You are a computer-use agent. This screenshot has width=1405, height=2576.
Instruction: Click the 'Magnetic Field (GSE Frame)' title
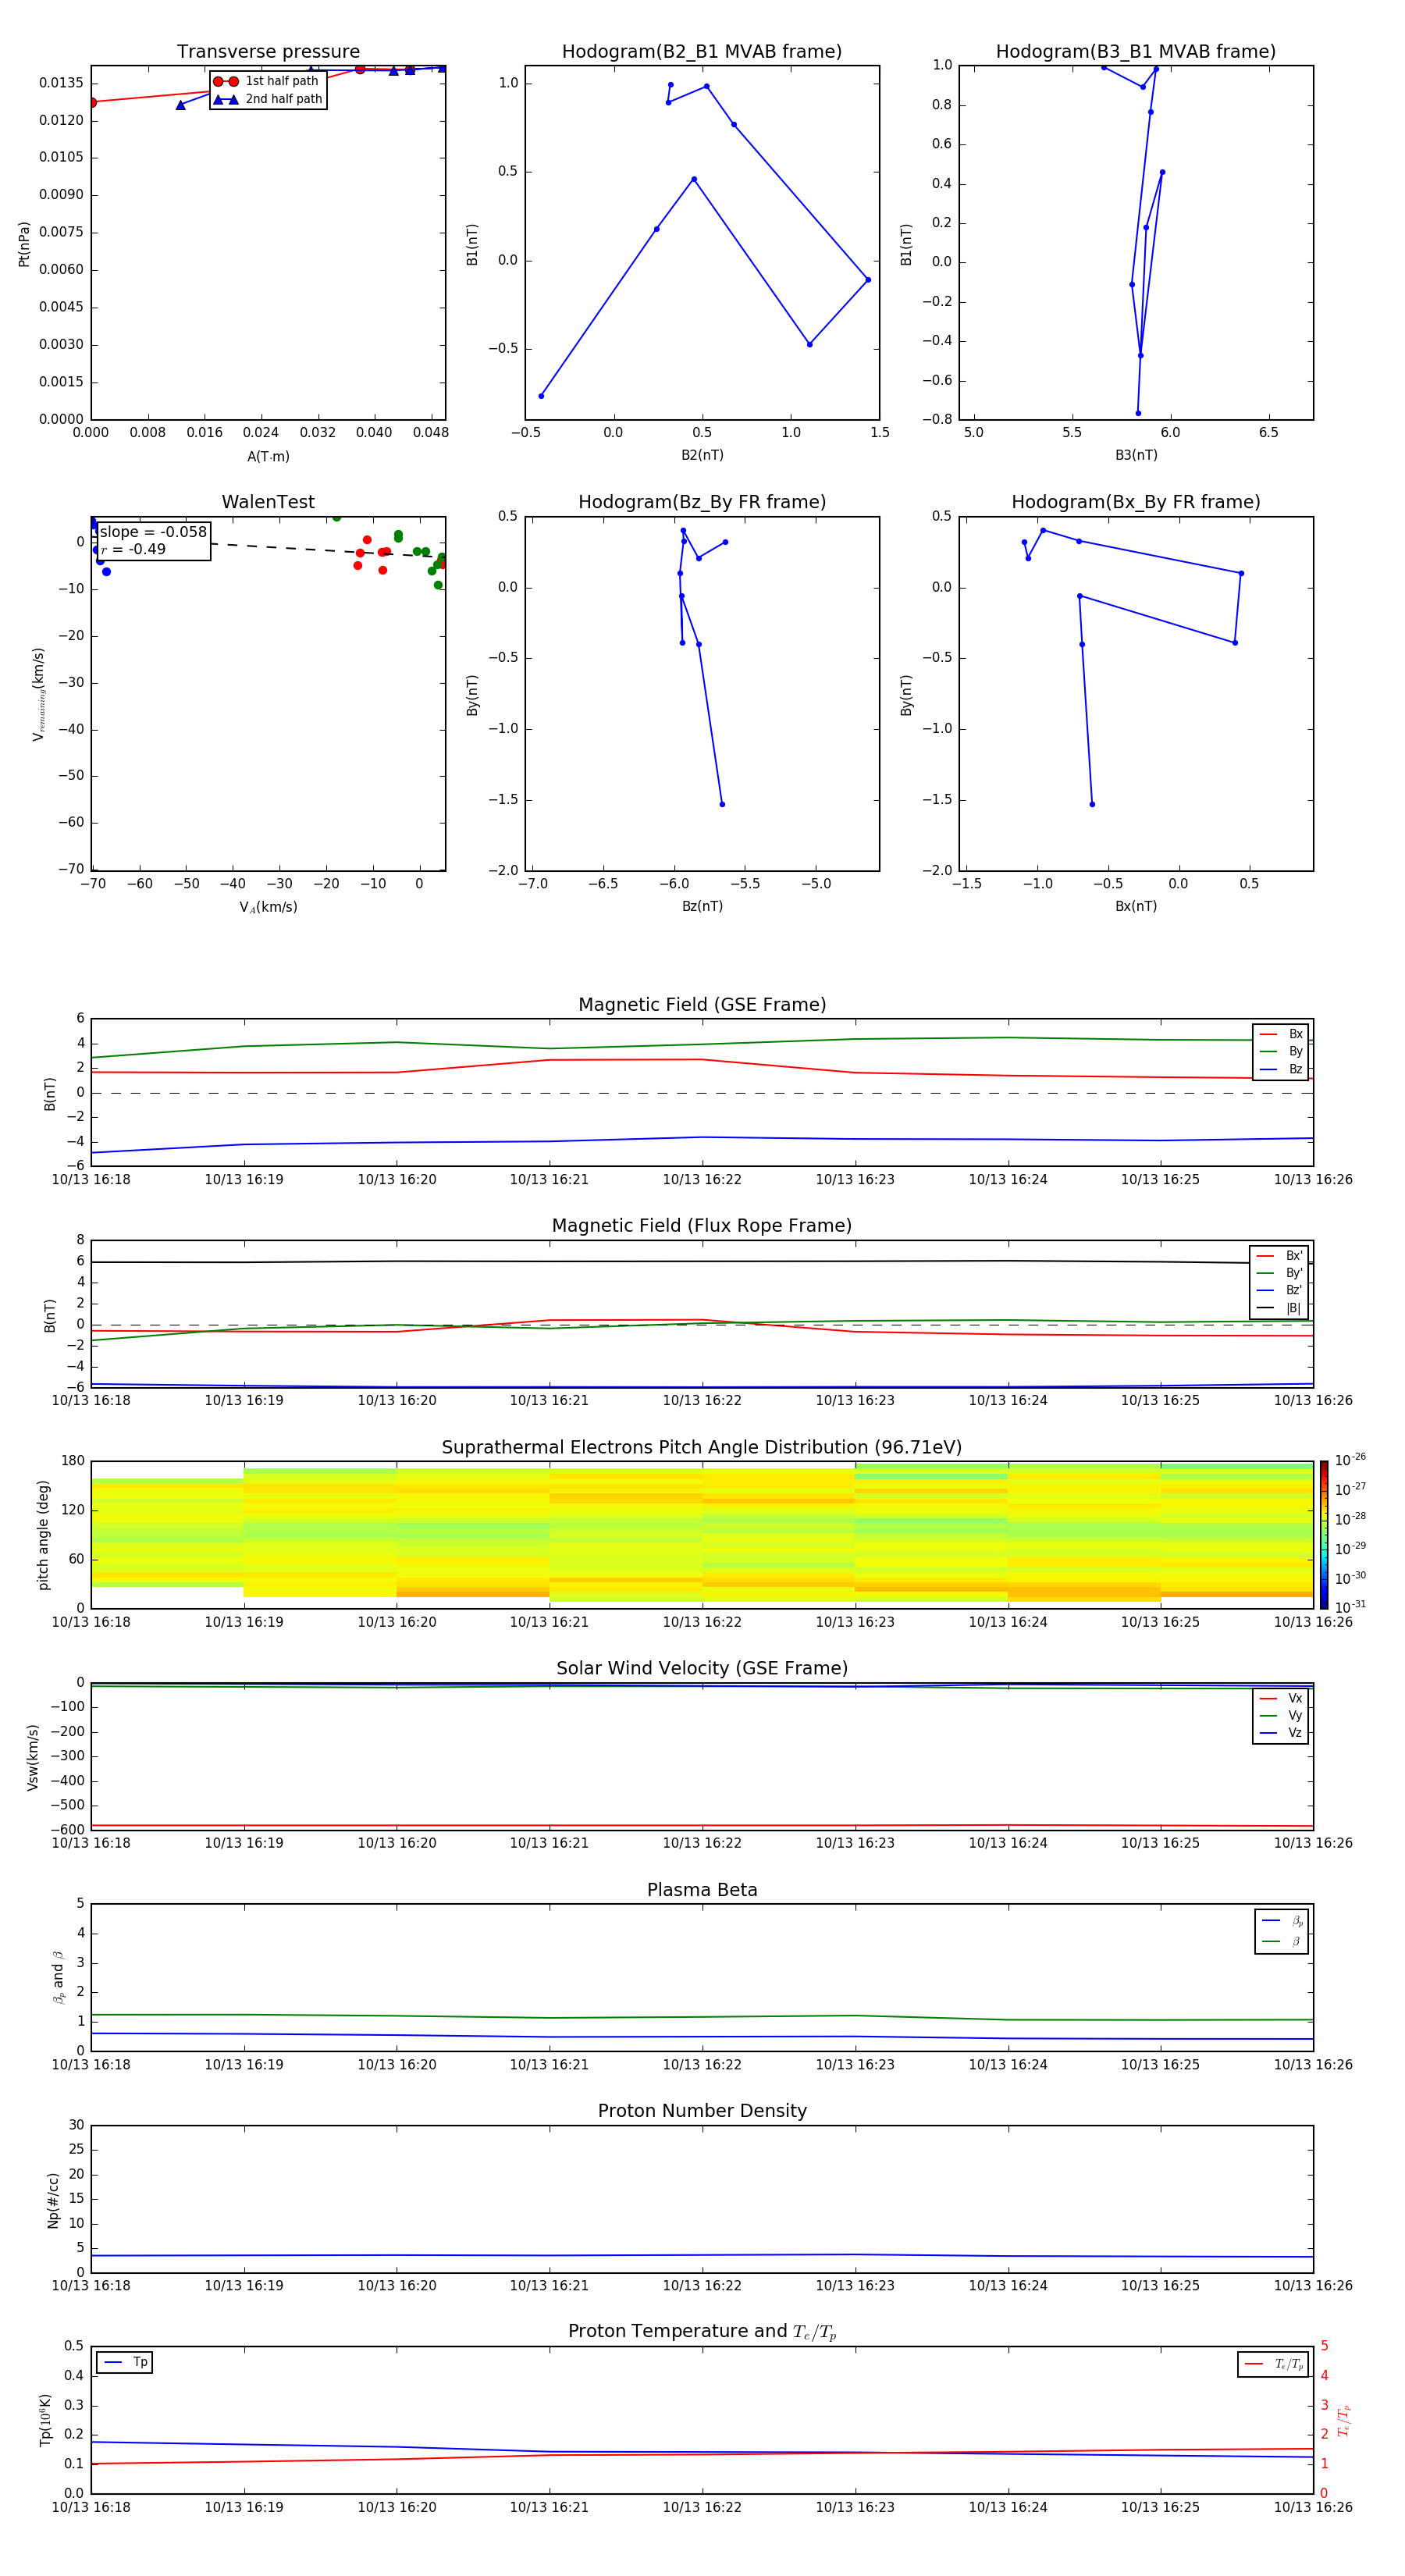coord(702,1005)
